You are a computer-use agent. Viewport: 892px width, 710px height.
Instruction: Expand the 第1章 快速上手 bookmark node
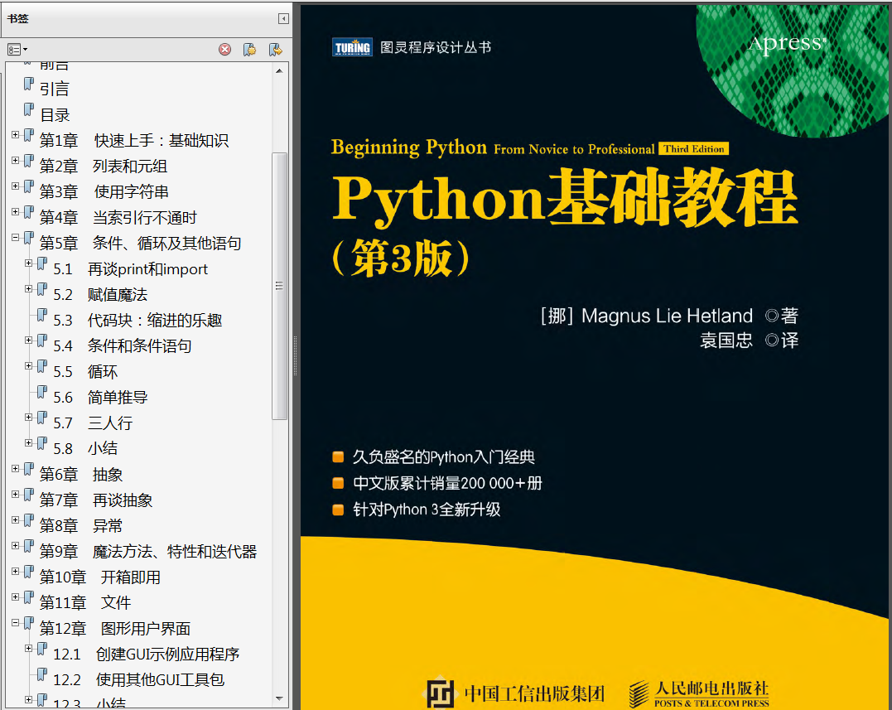[x=16, y=135]
